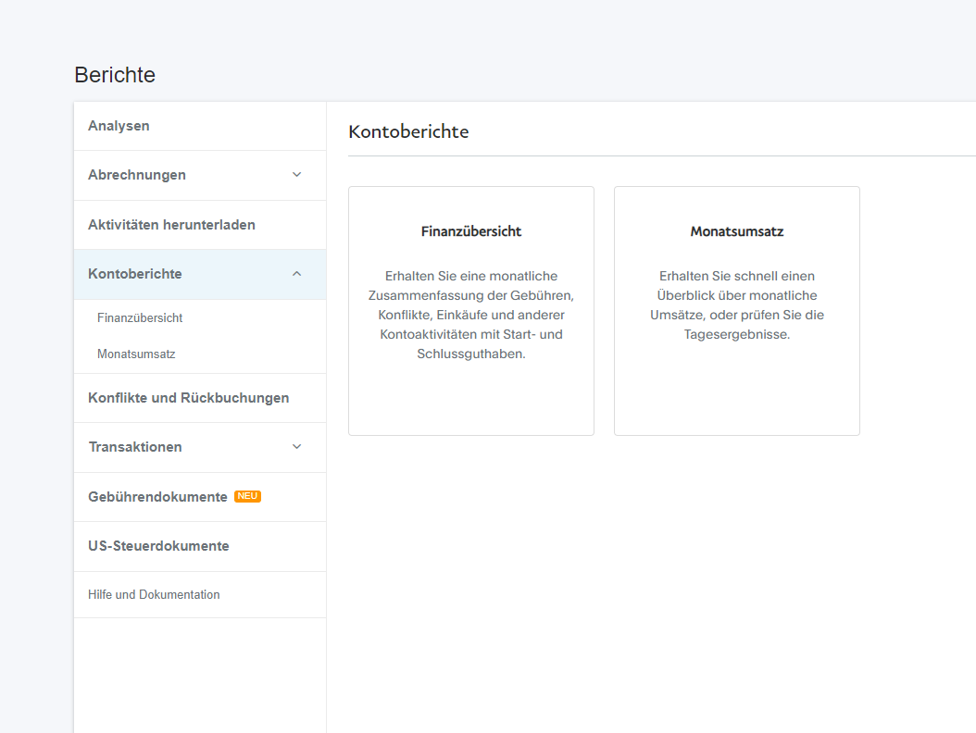
Task: Go to Aktivitäten herunterladen
Action: (171, 225)
